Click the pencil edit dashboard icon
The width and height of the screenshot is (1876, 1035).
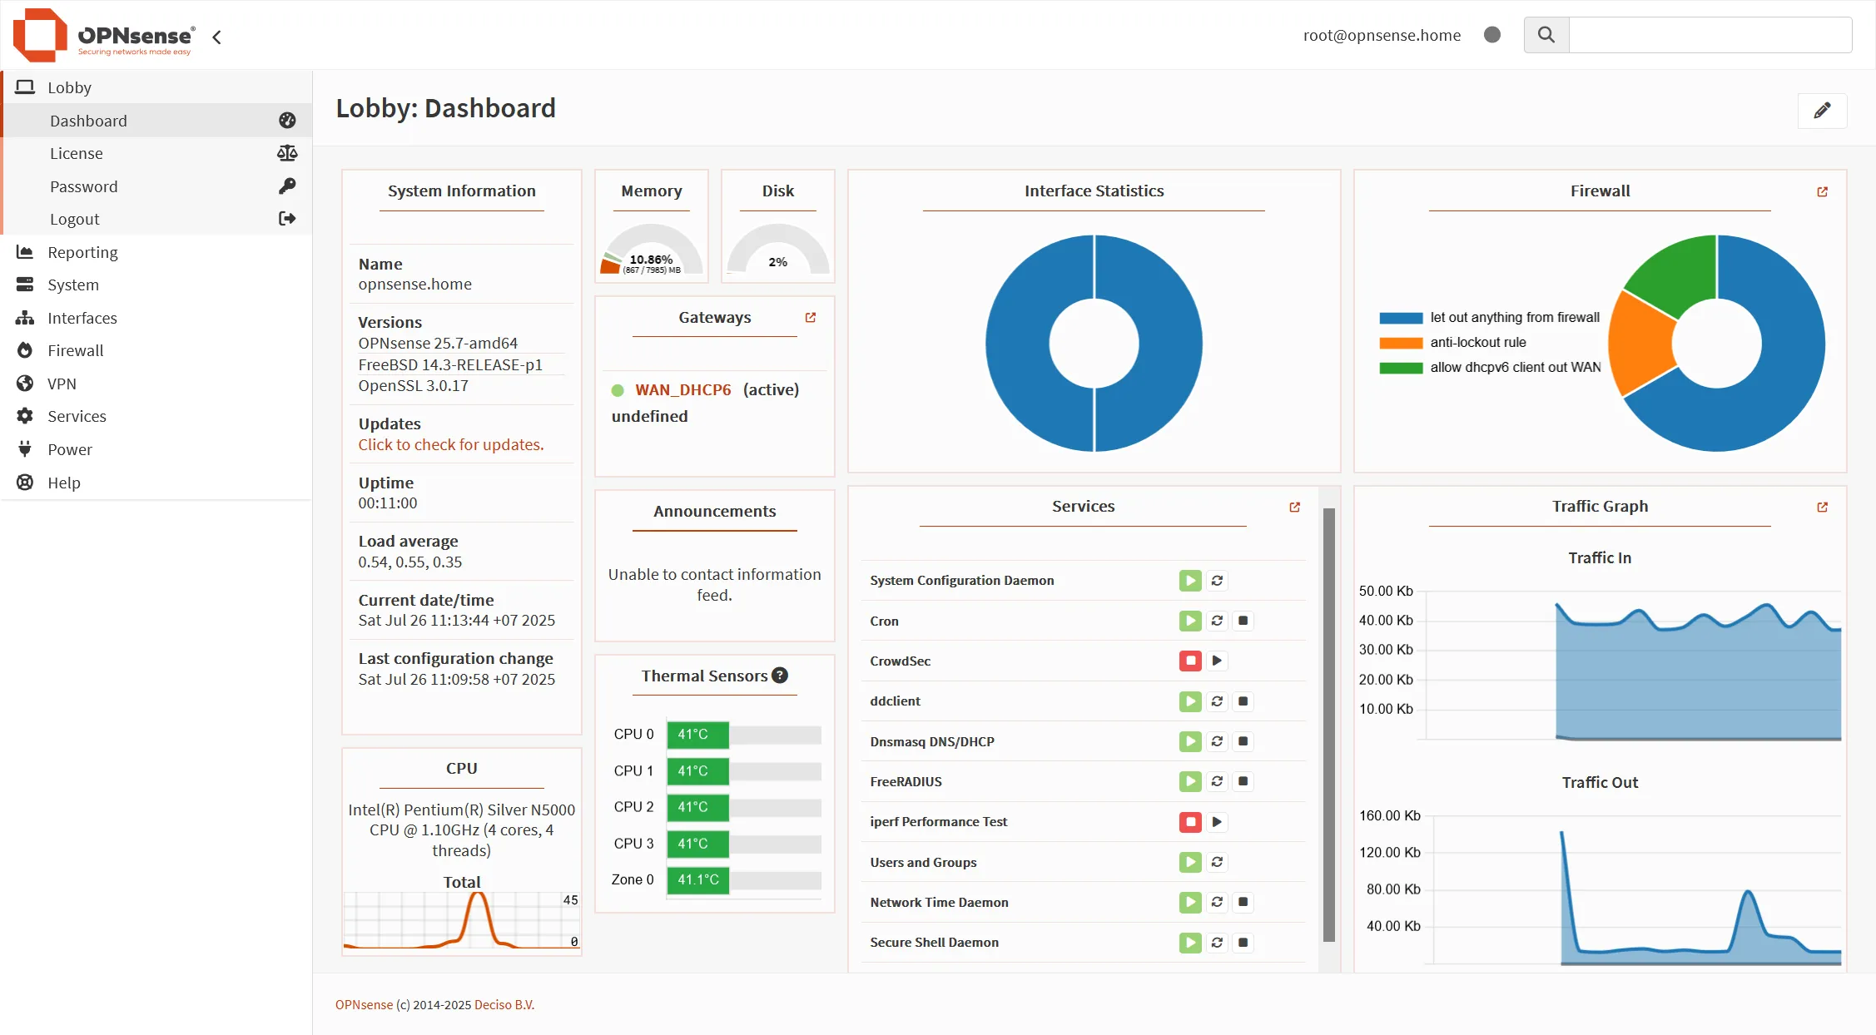[1822, 111]
